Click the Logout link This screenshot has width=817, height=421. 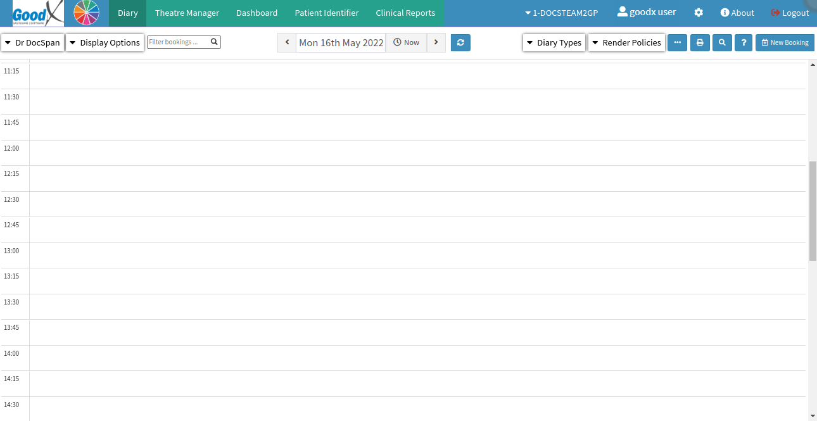pyautogui.click(x=790, y=13)
